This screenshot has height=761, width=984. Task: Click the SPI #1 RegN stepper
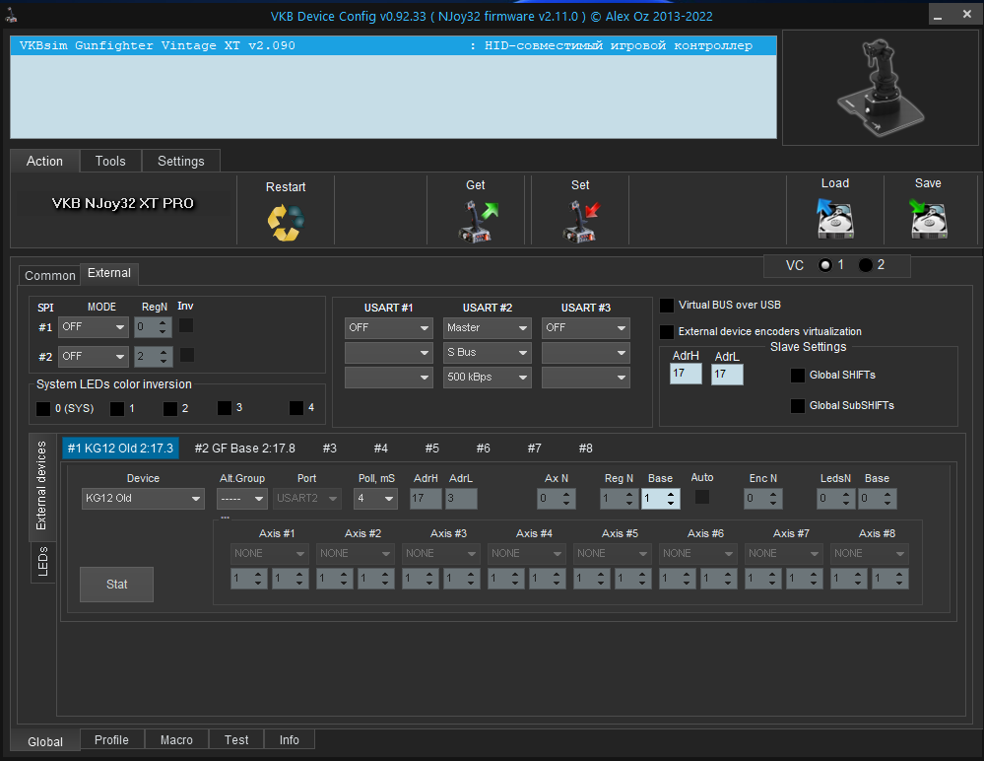click(153, 327)
